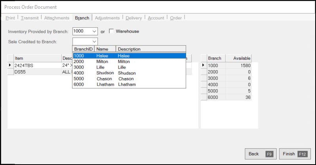
Task: Select the Adjustments tab
Action: pyautogui.click(x=107, y=18)
